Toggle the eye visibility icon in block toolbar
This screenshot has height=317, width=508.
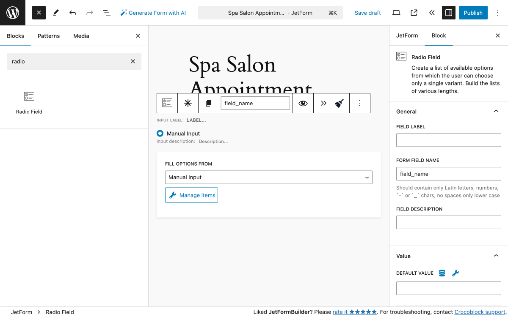point(303,103)
